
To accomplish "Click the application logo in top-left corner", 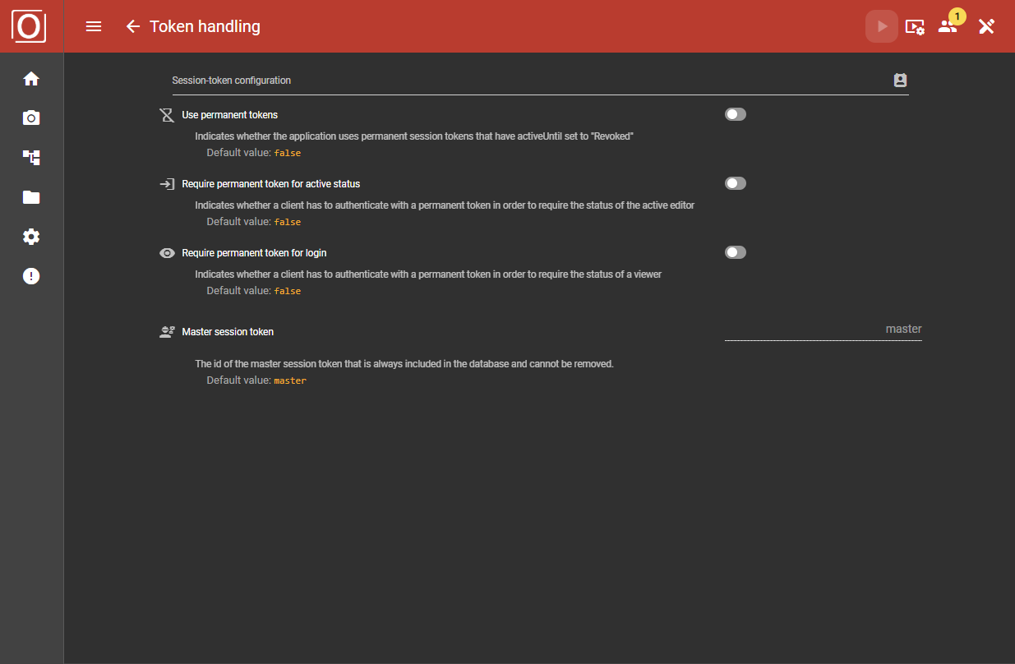I will coord(29,26).
